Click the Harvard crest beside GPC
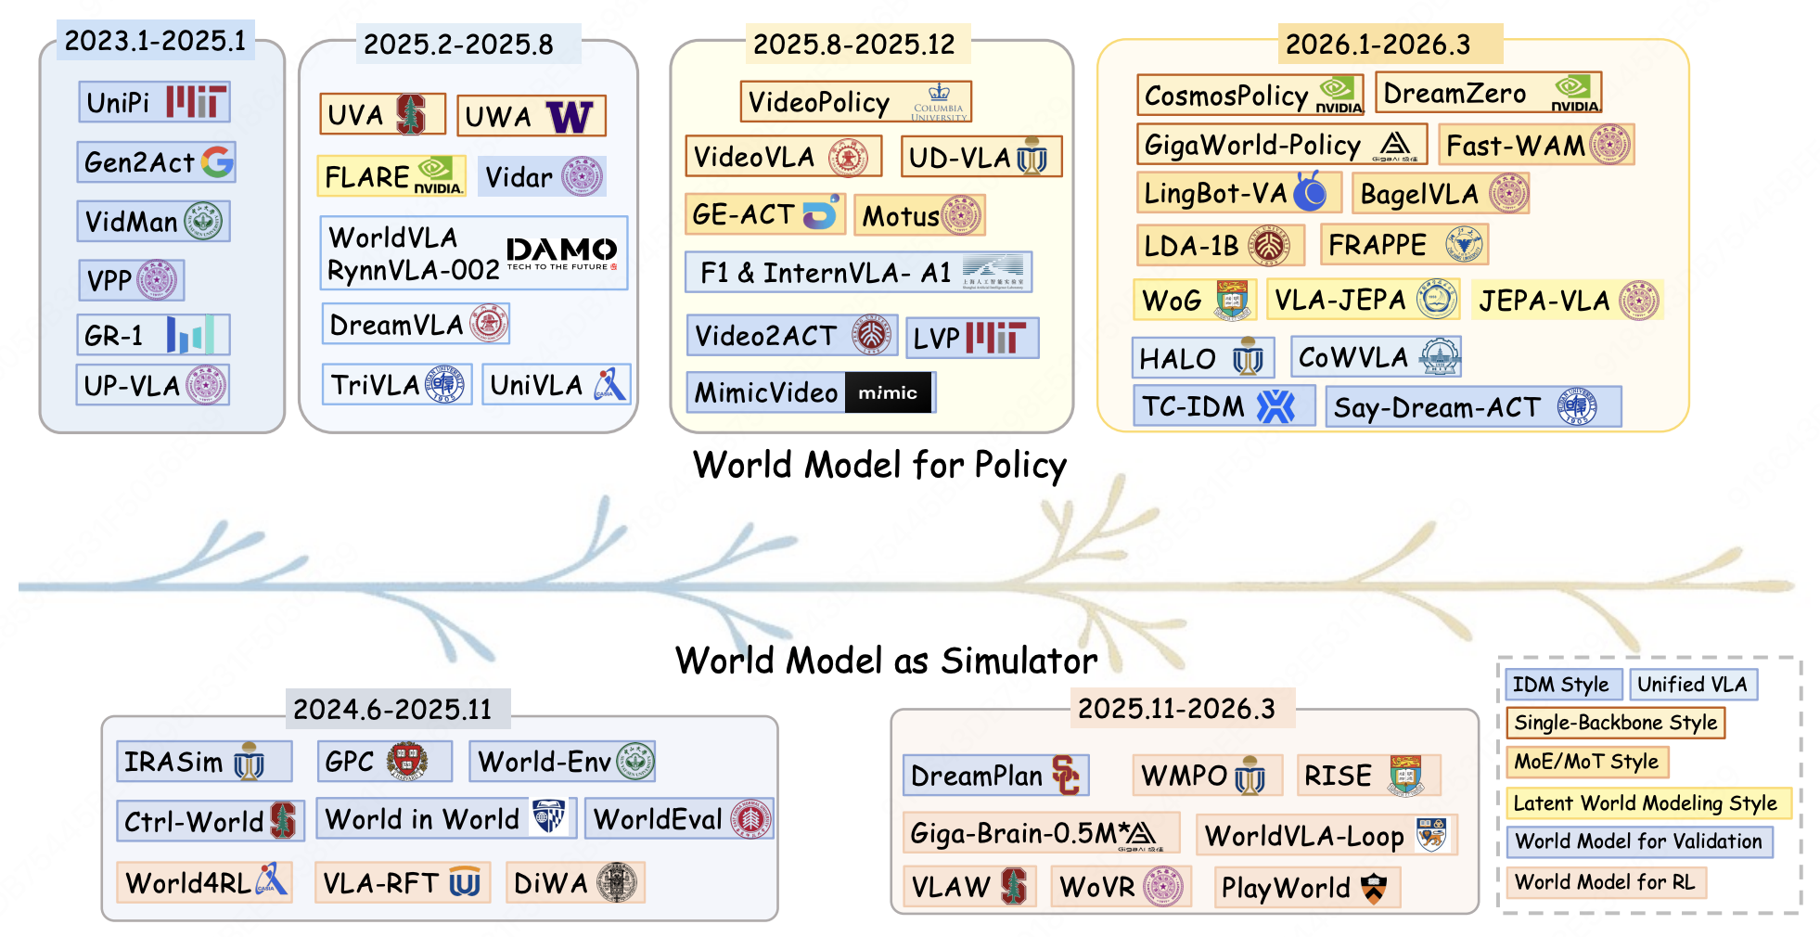1820x937 pixels. (407, 762)
